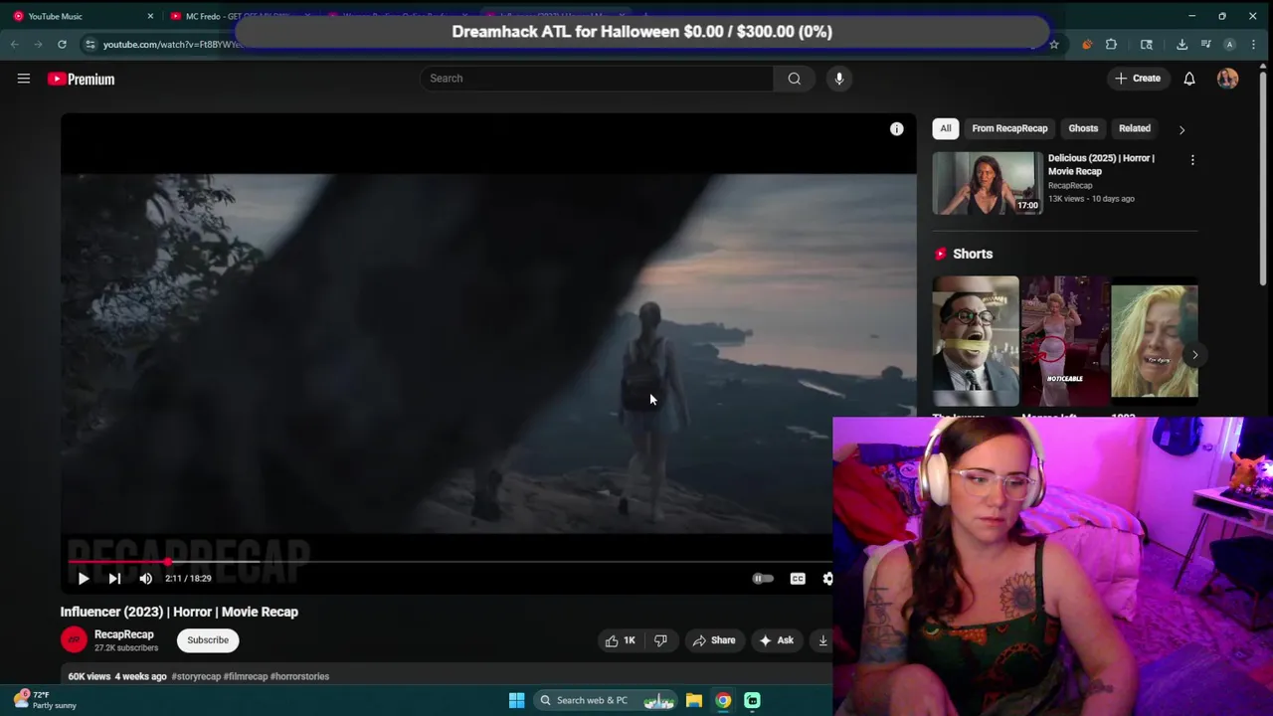The height and width of the screenshot is (716, 1273).
Task: Go to YouTube Premium home logo
Action: (82, 79)
